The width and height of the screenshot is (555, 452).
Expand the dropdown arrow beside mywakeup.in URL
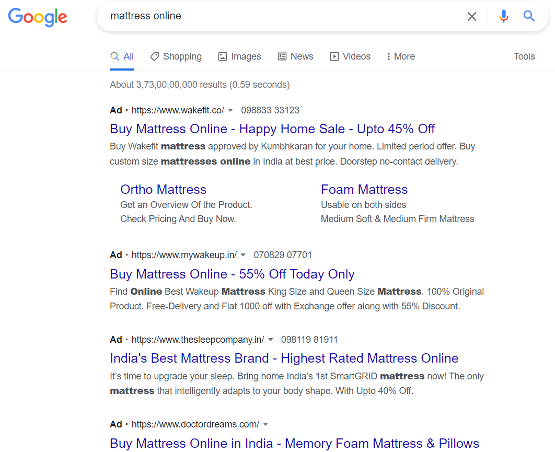coord(244,255)
